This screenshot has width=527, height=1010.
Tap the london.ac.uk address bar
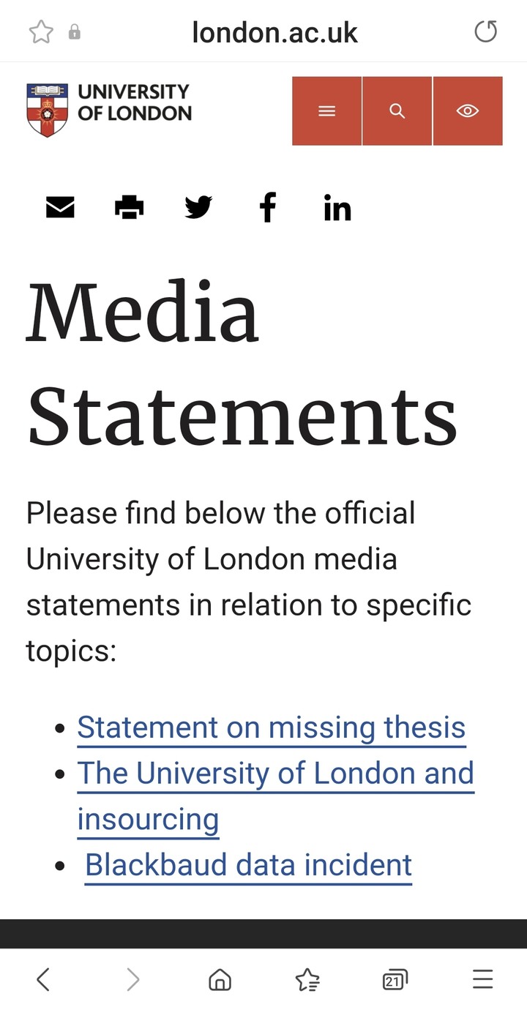pyautogui.click(x=274, y=32)
